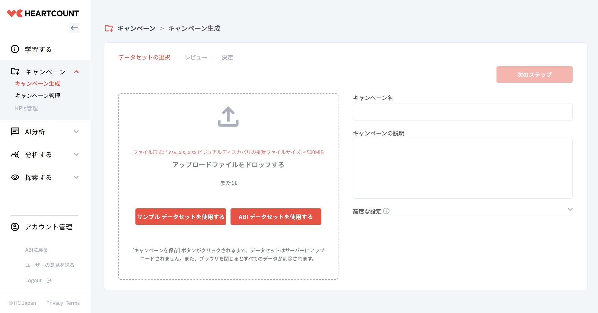Click the info icon beside 学習する
This screenshot has width=598, height=313.
coord(15,49)
